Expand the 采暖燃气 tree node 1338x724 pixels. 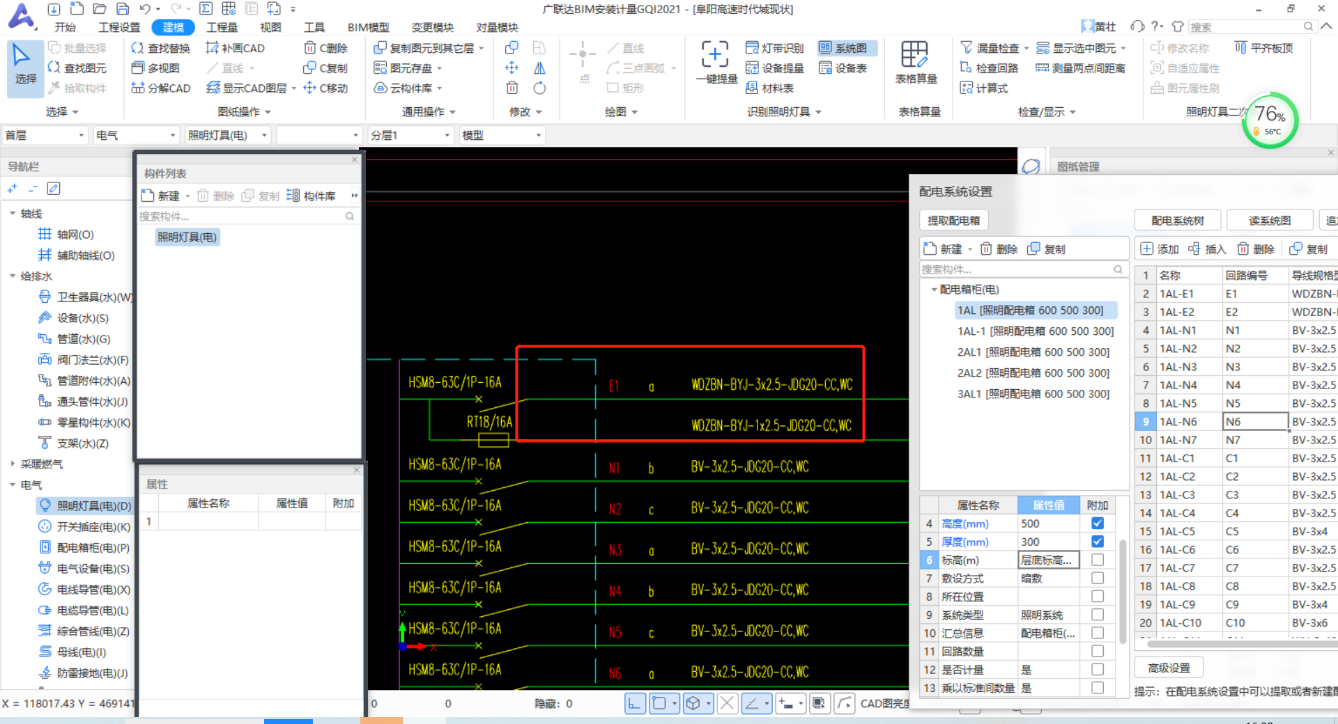point(13,464)
